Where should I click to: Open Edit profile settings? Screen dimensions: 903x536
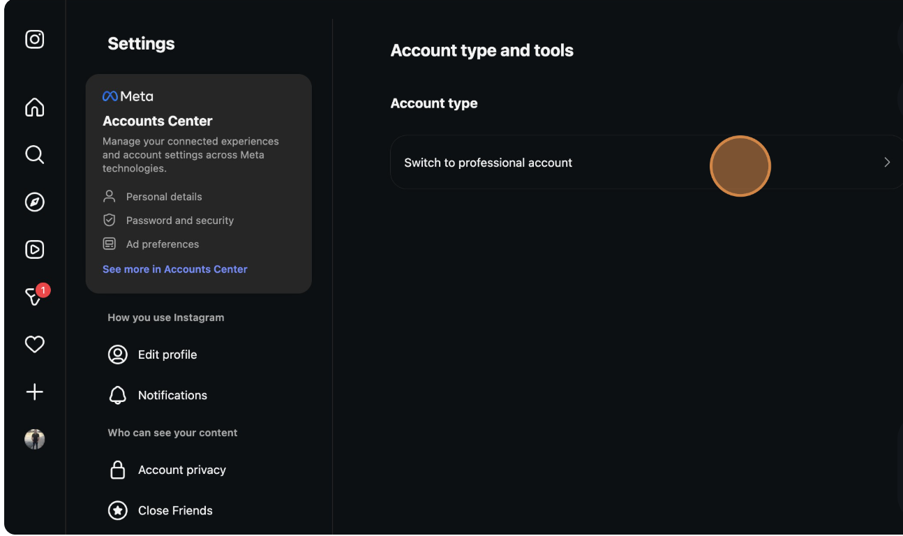[x=167, y=355]
